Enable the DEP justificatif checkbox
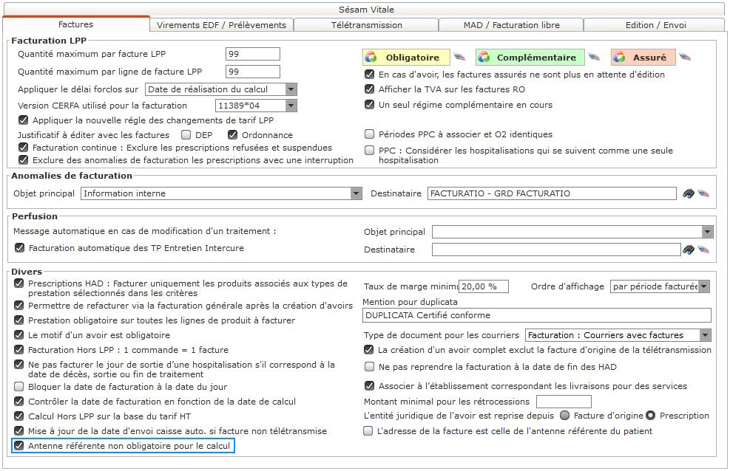The width and height of the screenshot is (730, 471). [186, 134]
